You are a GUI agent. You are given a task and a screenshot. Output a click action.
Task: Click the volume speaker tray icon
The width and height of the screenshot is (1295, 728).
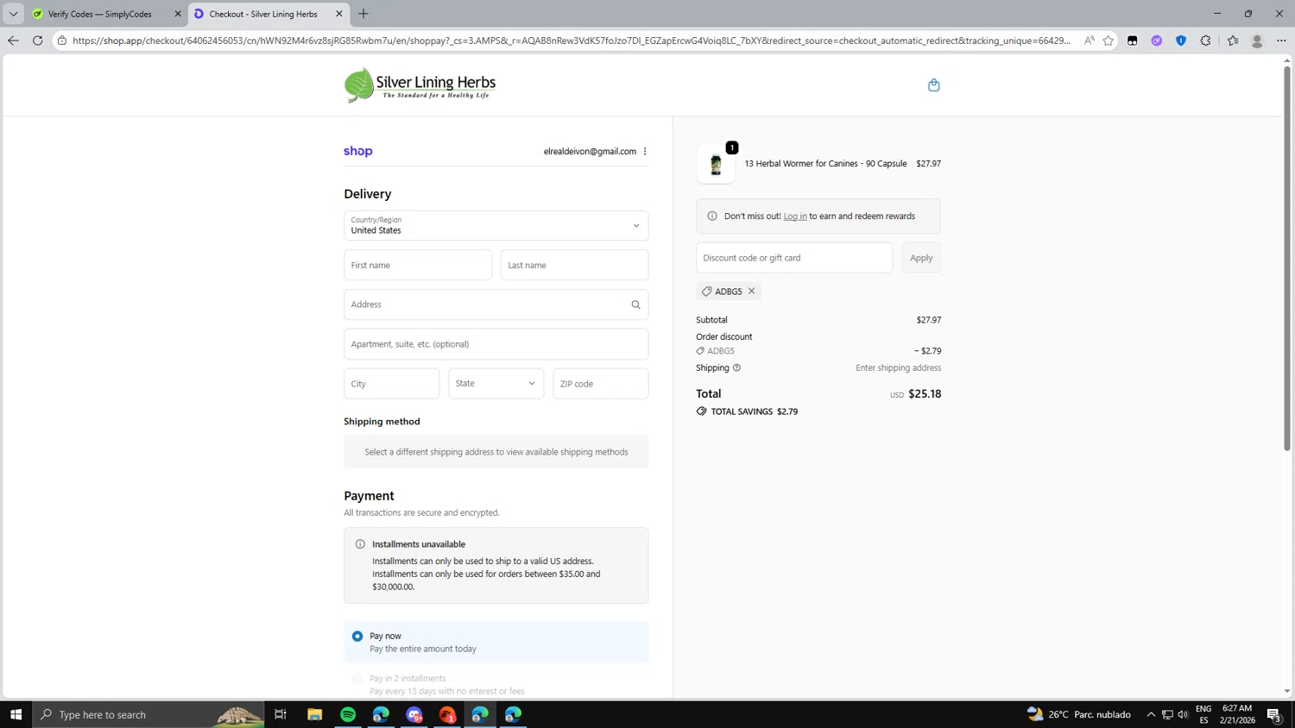tap(1183, 714)
